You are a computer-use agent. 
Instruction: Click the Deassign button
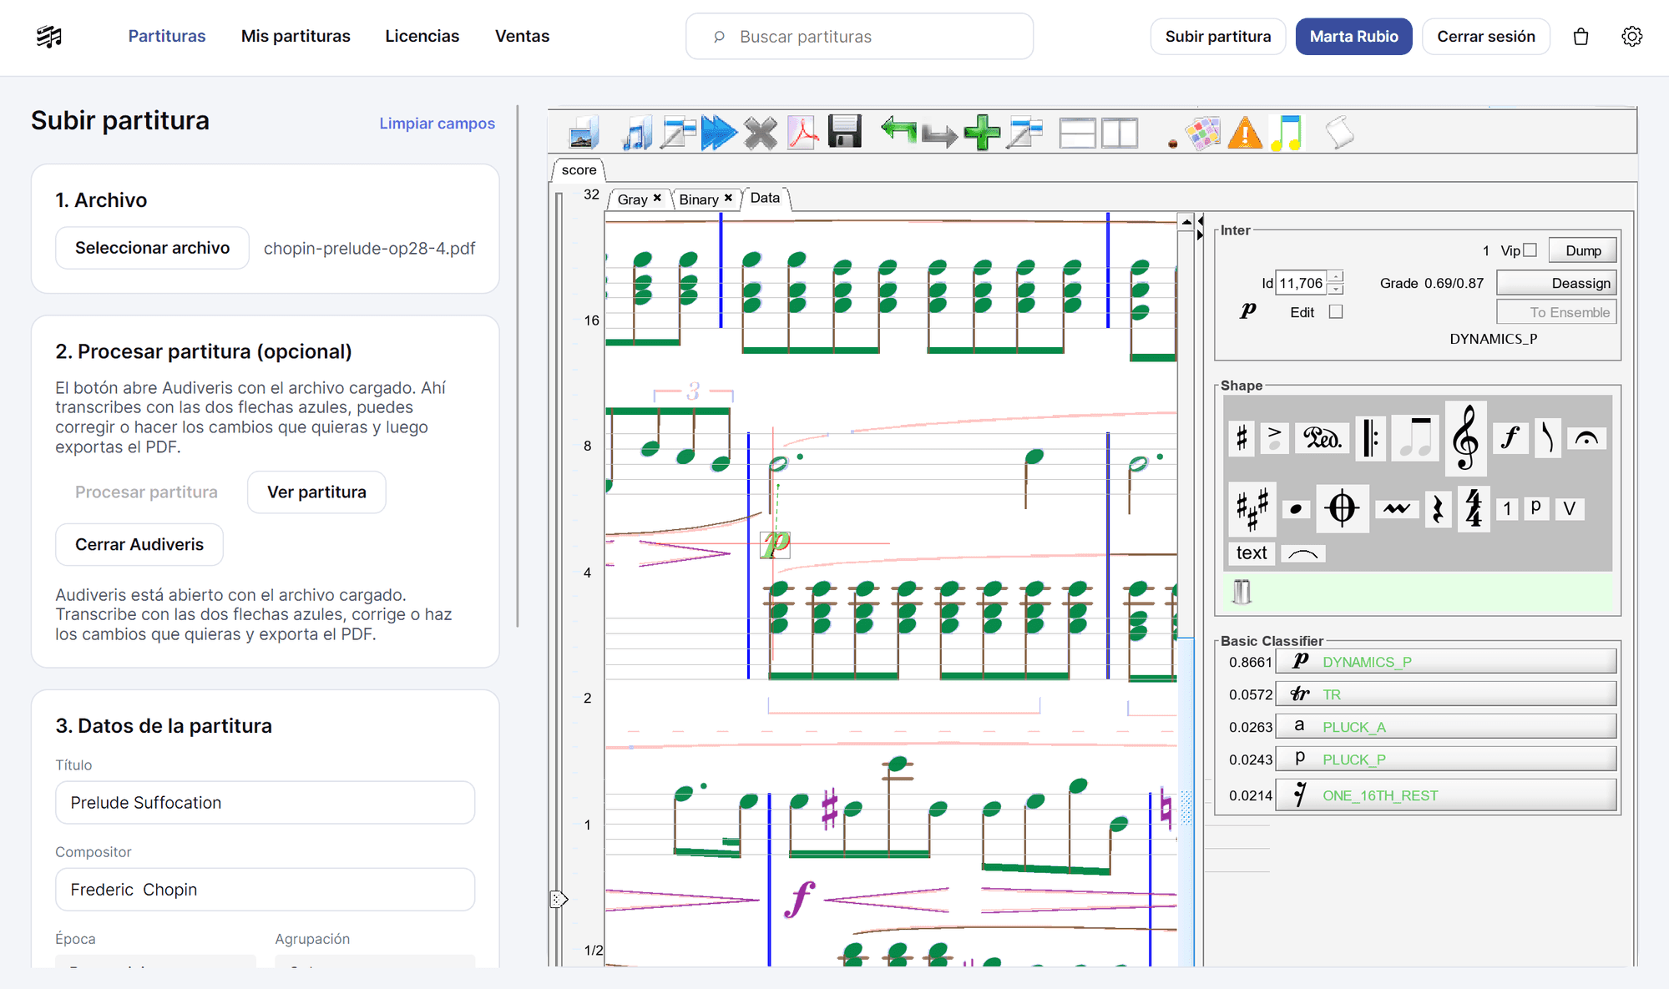(x=1556, y=283)
